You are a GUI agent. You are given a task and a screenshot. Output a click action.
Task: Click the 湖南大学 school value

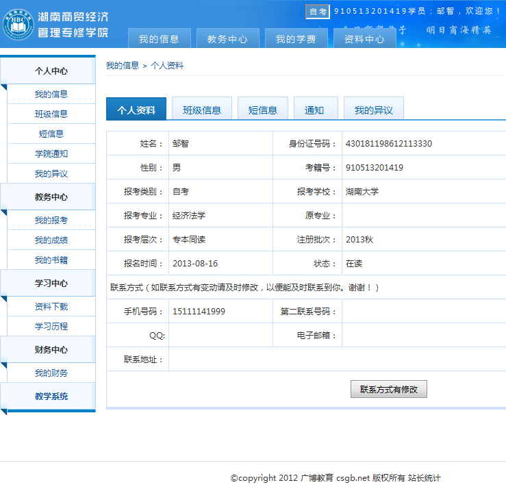click(x=362, y=191)
